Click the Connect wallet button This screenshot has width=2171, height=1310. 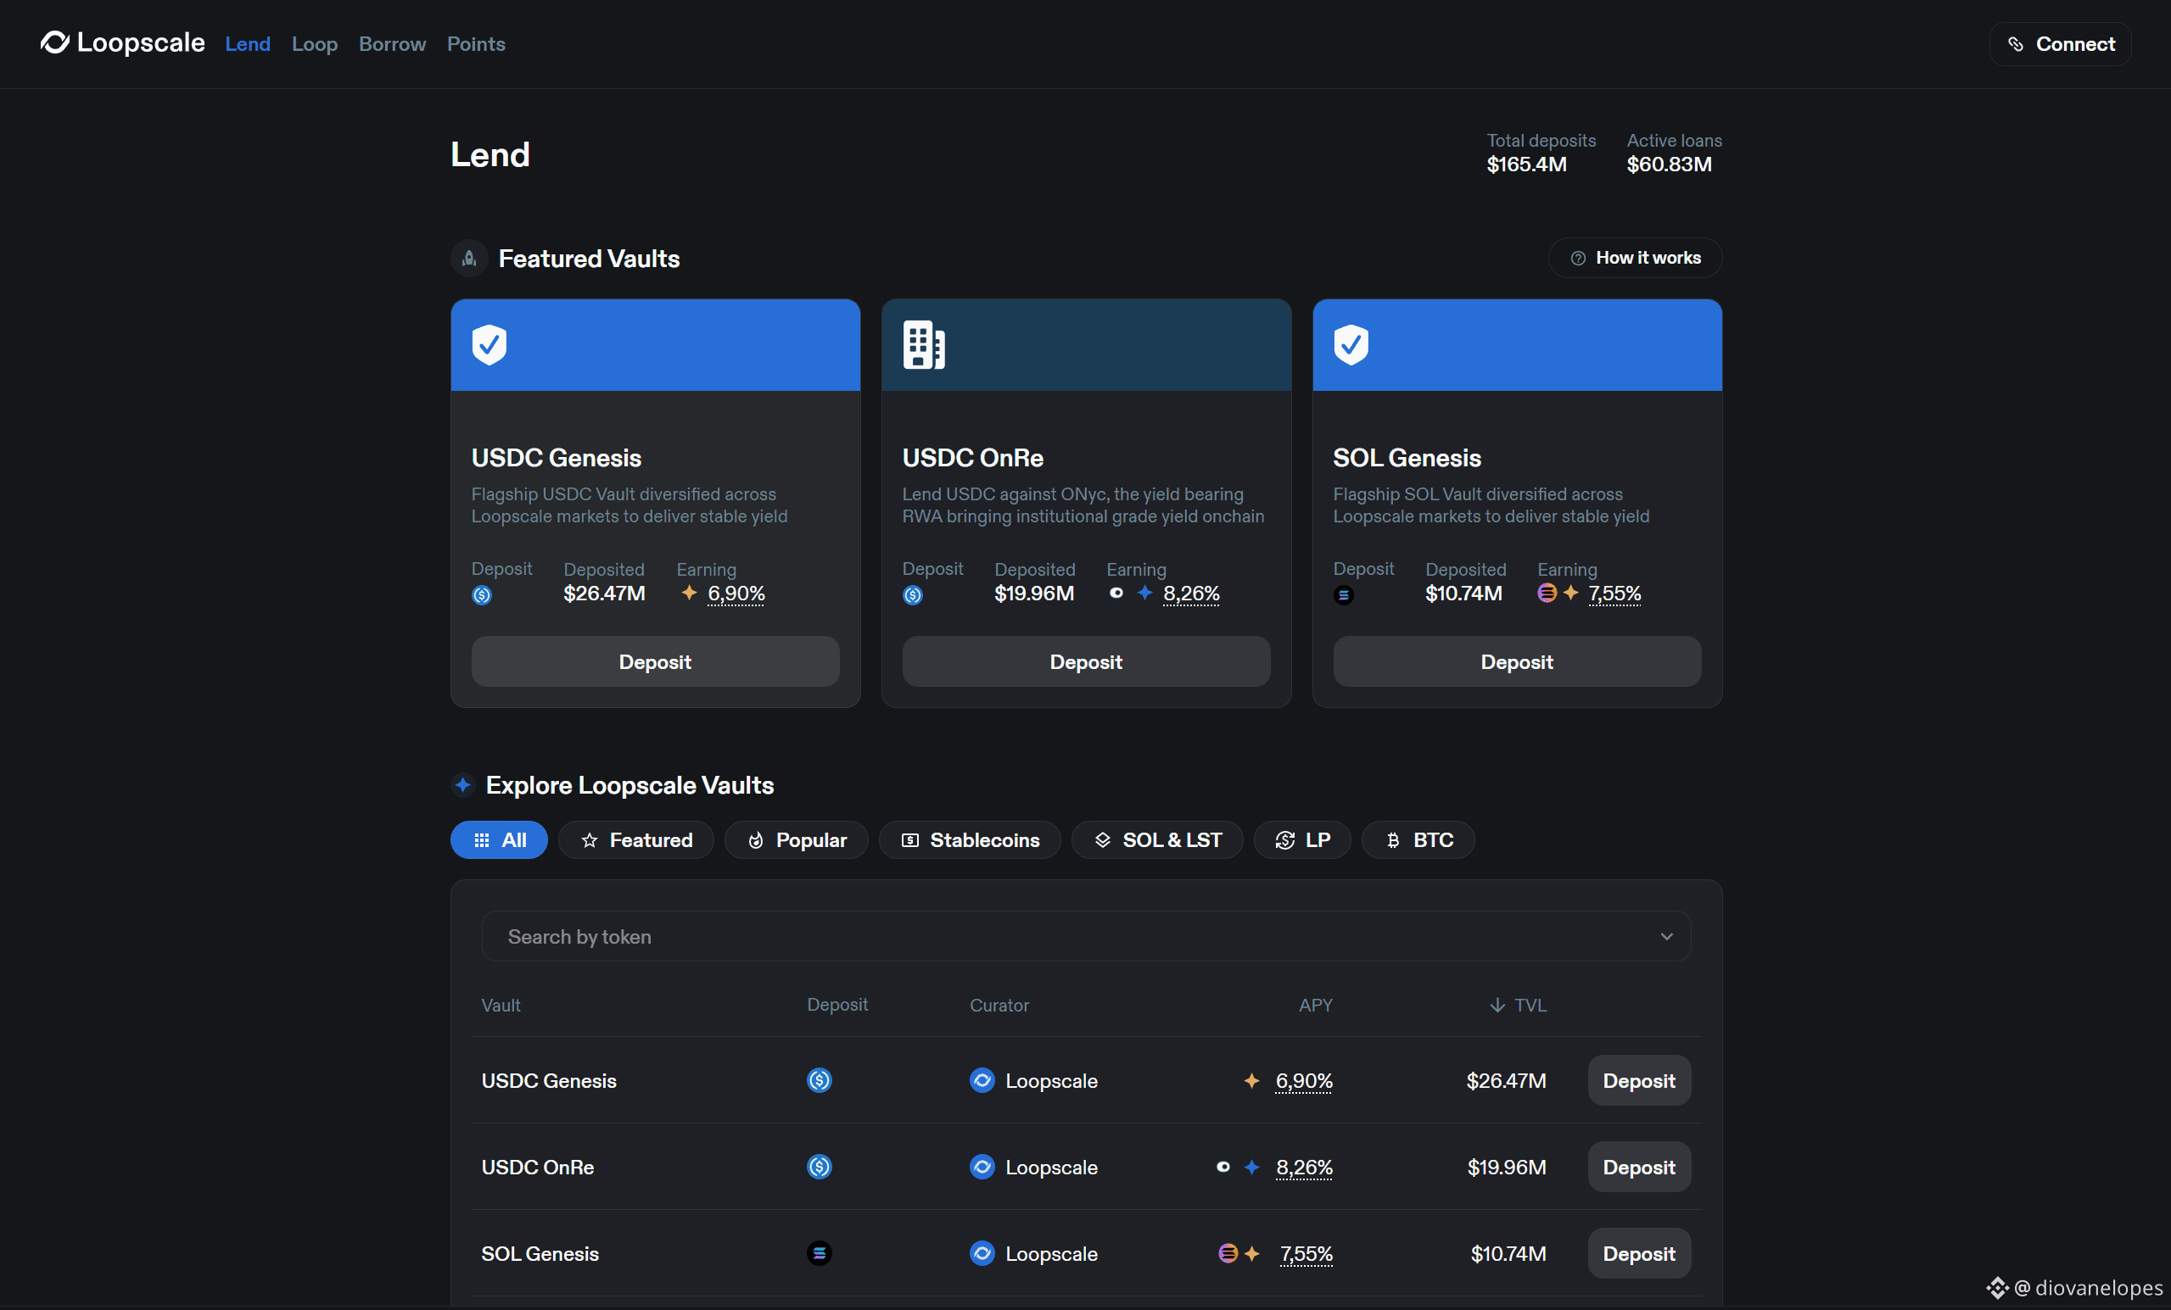(2059, 44)
